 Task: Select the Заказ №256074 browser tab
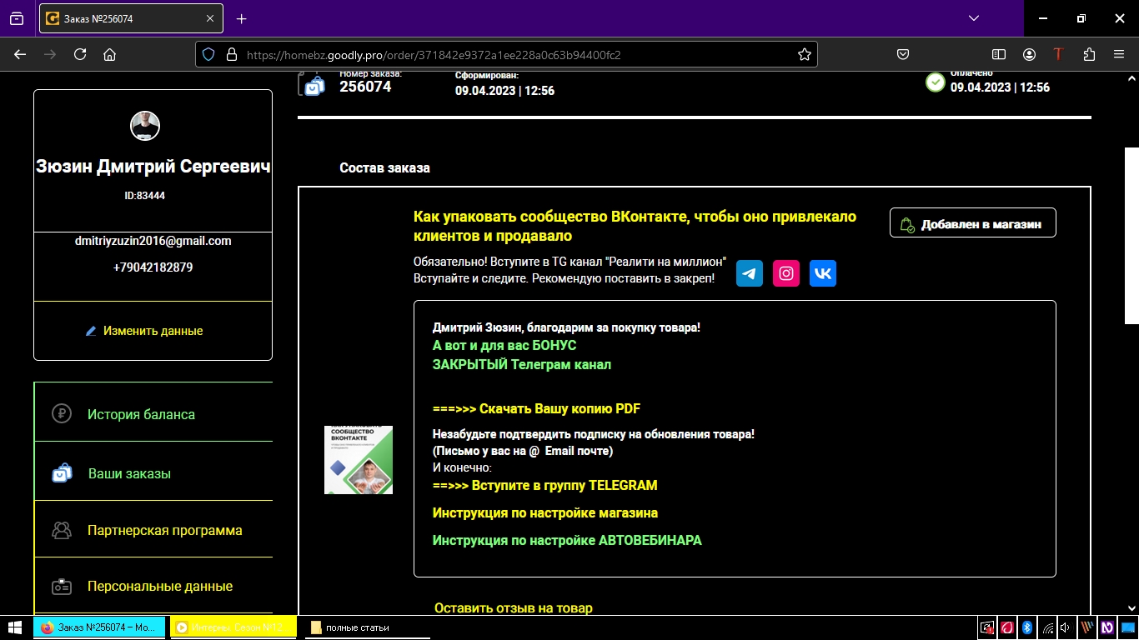131,18
